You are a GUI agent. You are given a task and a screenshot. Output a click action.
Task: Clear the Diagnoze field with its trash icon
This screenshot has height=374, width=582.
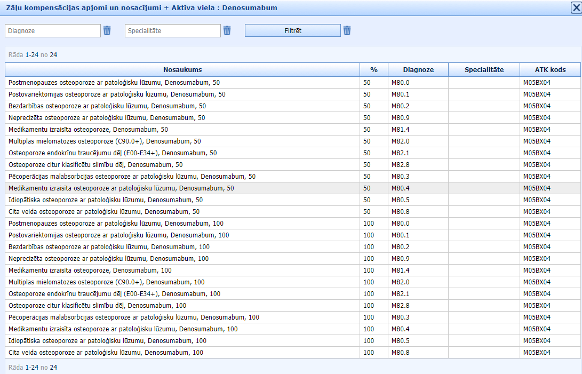107,30
